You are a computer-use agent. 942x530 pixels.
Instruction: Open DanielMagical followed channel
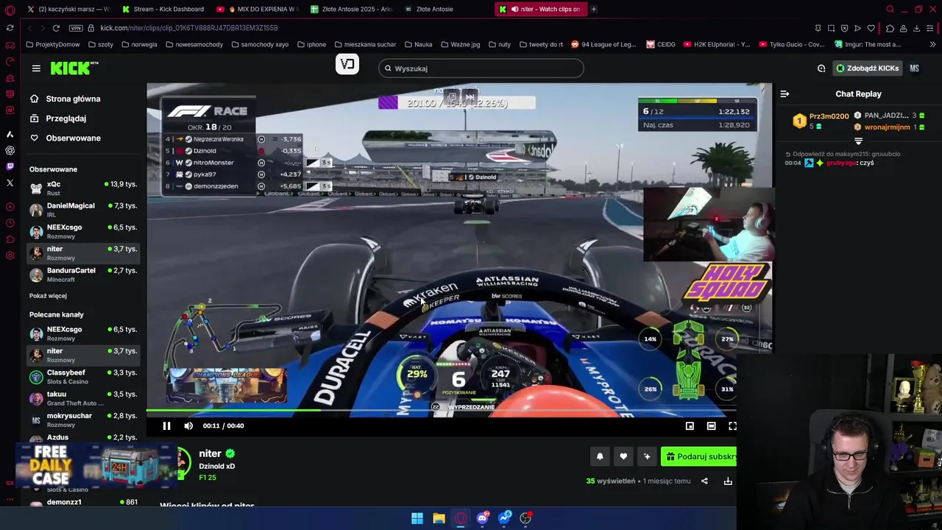point(83,210)
